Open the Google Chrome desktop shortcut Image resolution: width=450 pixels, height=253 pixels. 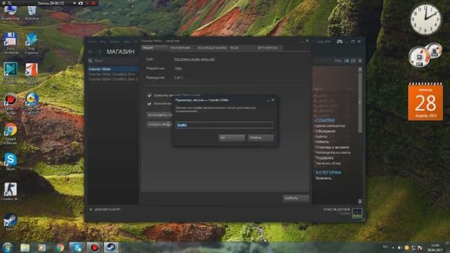pyautogui.click(x=11, y=134)
